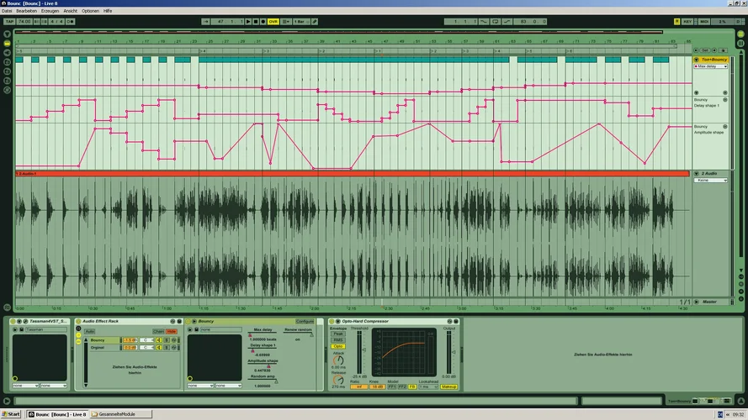Open the Max delay automation parameter dropdown
Viewport: 748px width, 420px height.
[x=711, y=66]
